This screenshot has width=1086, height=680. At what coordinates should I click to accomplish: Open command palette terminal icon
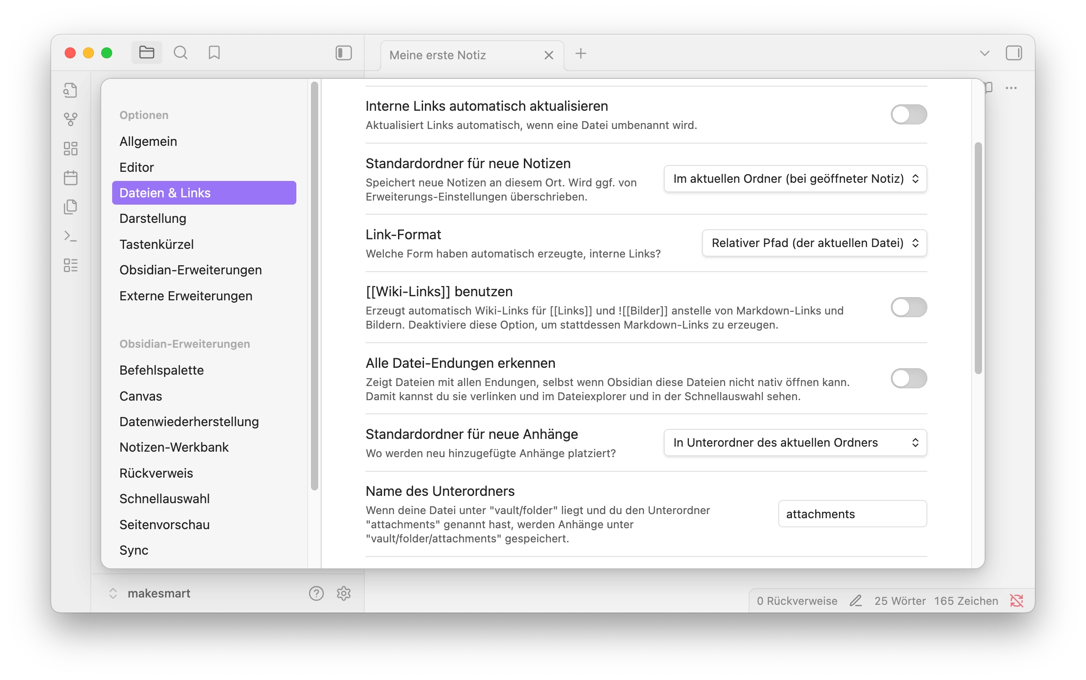coord(70,236)
